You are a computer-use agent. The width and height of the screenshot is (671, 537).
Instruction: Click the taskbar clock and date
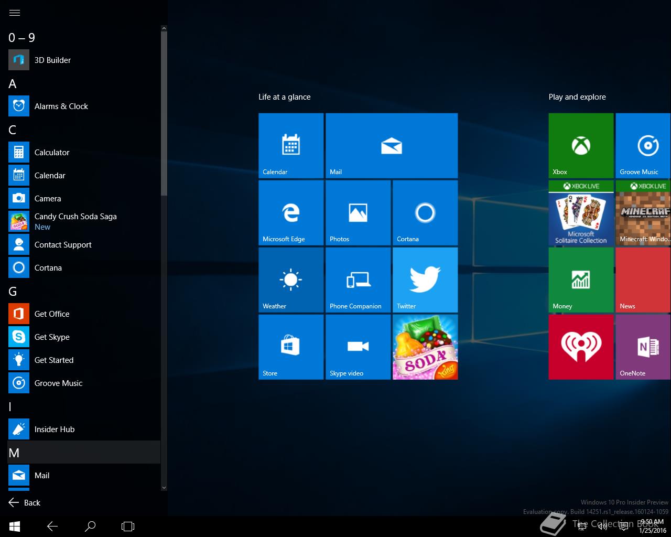[653, 526]
